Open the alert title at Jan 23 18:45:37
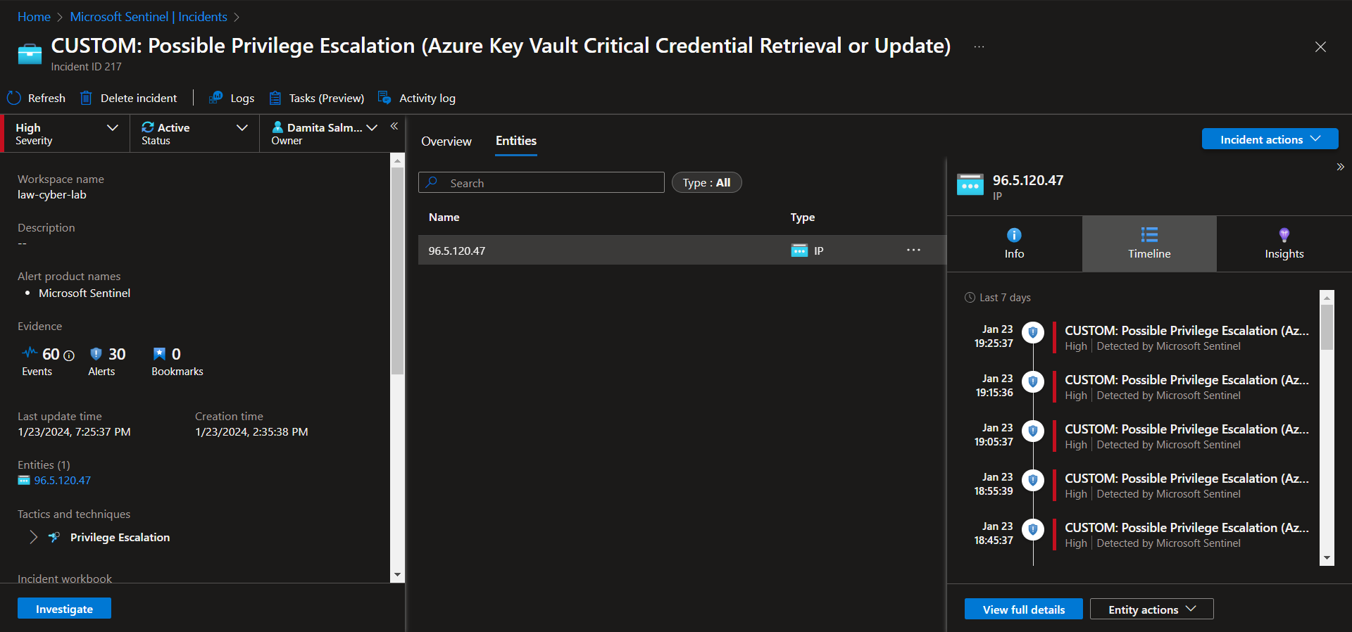This screenshot has width=1352, height=632. pyautogui.click(x=1187, y=528)
